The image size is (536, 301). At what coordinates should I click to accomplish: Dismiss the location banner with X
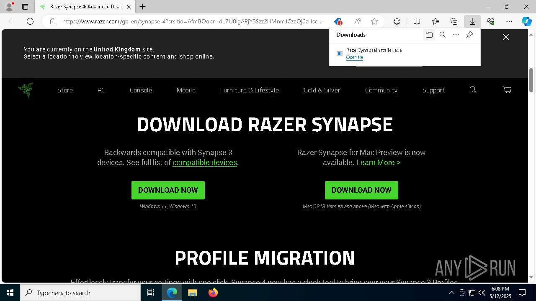[x=506, y=37]
